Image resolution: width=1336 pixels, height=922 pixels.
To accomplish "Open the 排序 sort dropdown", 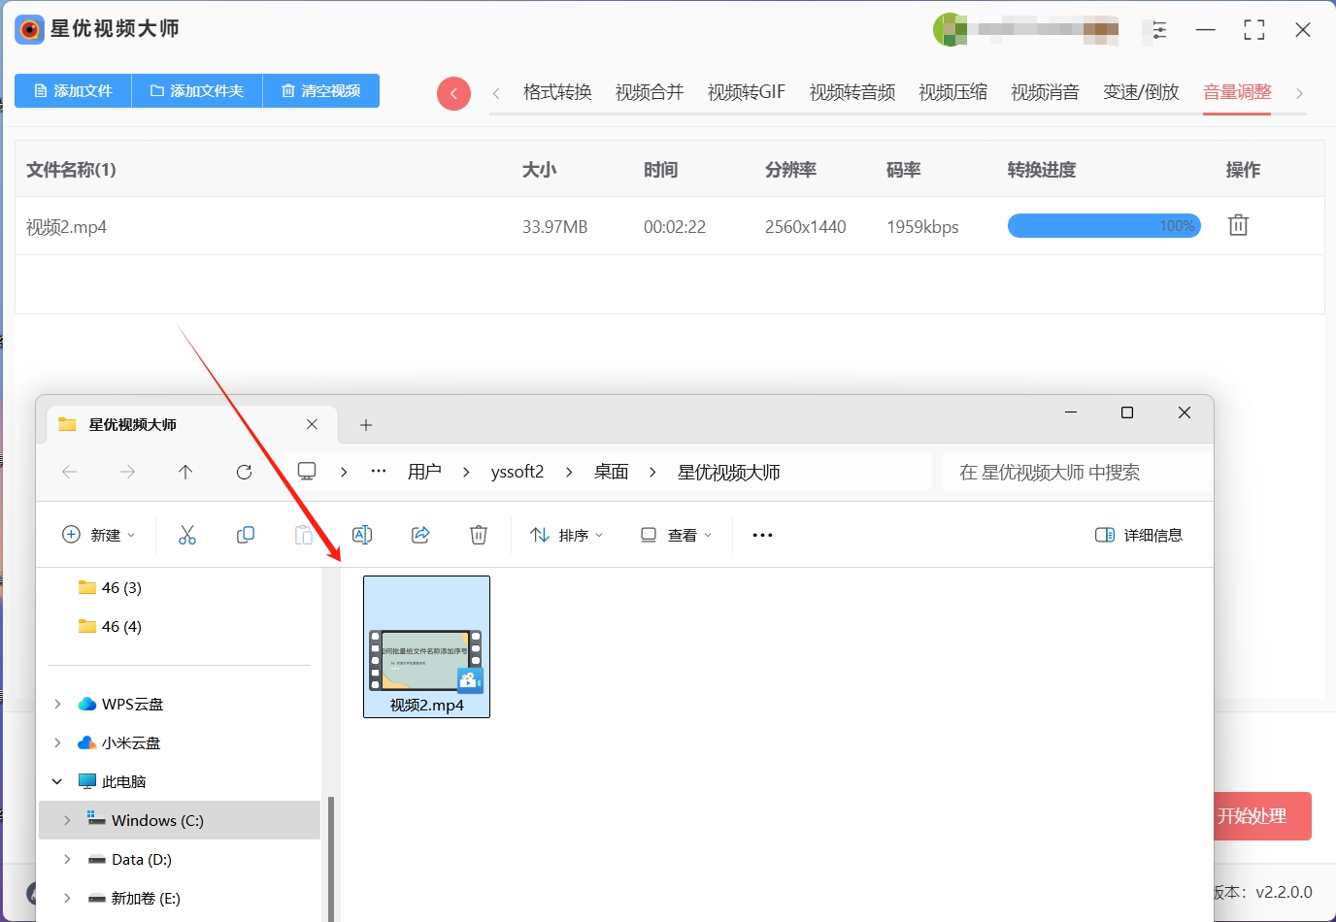I will [567, 535].
